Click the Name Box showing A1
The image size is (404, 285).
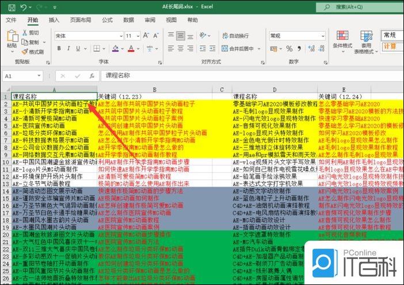(19, 76)
